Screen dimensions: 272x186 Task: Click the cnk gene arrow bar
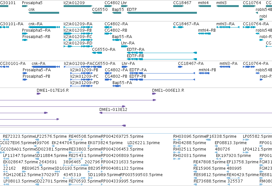pos(44,13)
